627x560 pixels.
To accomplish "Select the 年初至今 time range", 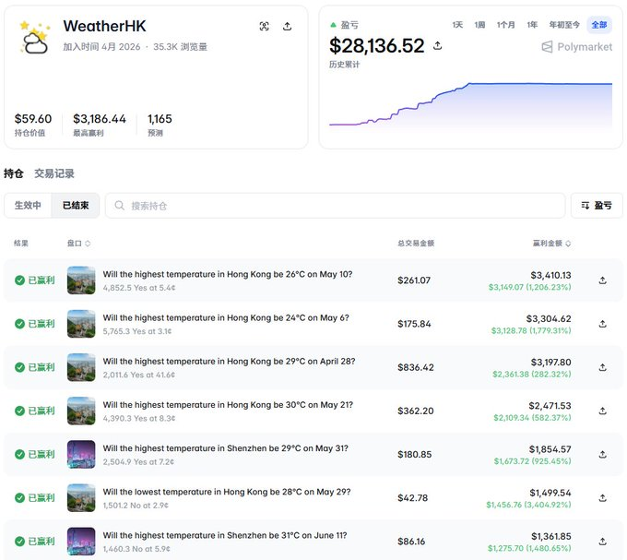I will [564, 25].
